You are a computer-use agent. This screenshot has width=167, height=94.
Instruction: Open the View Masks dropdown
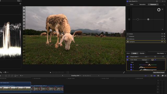click(x=161, y=53)
